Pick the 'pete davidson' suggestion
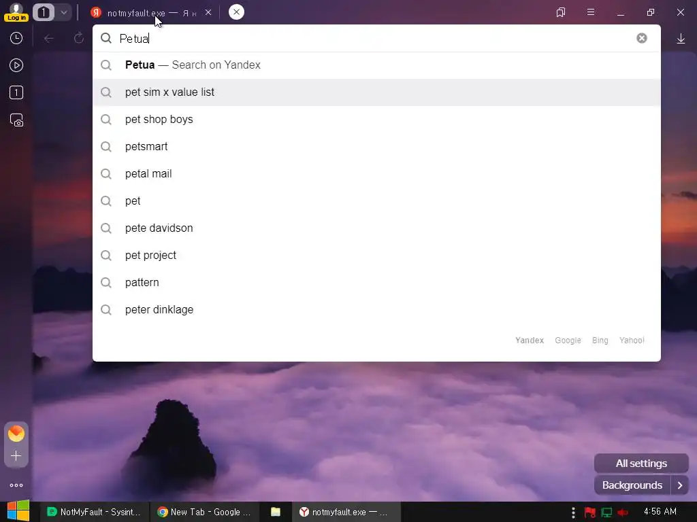 [376, 228]
